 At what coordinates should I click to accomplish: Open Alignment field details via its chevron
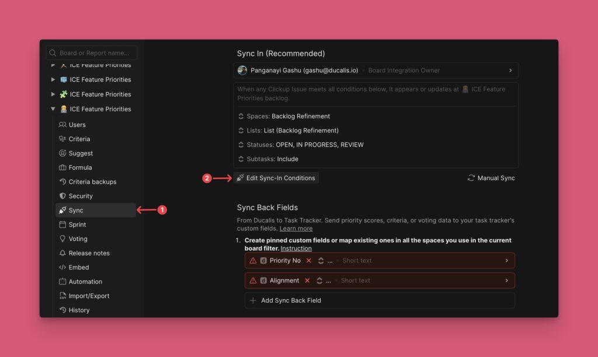point(507,281)
